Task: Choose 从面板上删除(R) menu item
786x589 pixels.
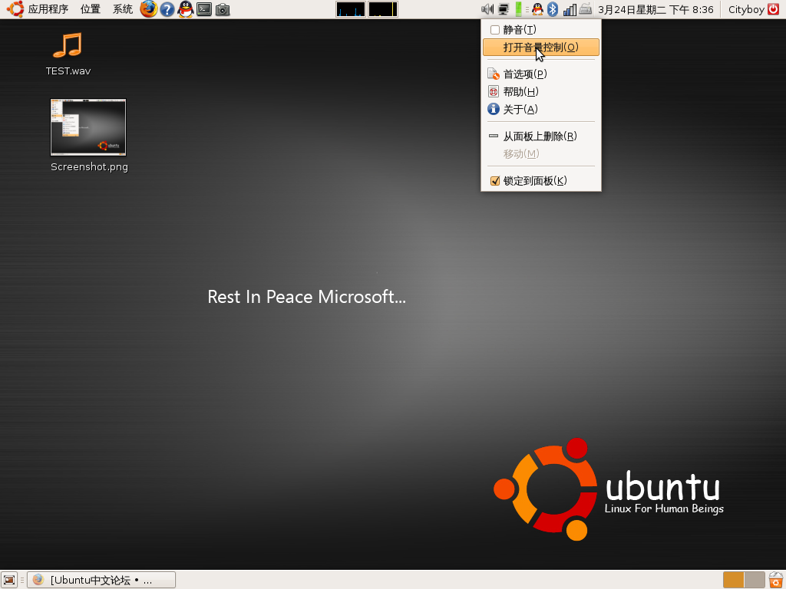Action: point(541,137)
